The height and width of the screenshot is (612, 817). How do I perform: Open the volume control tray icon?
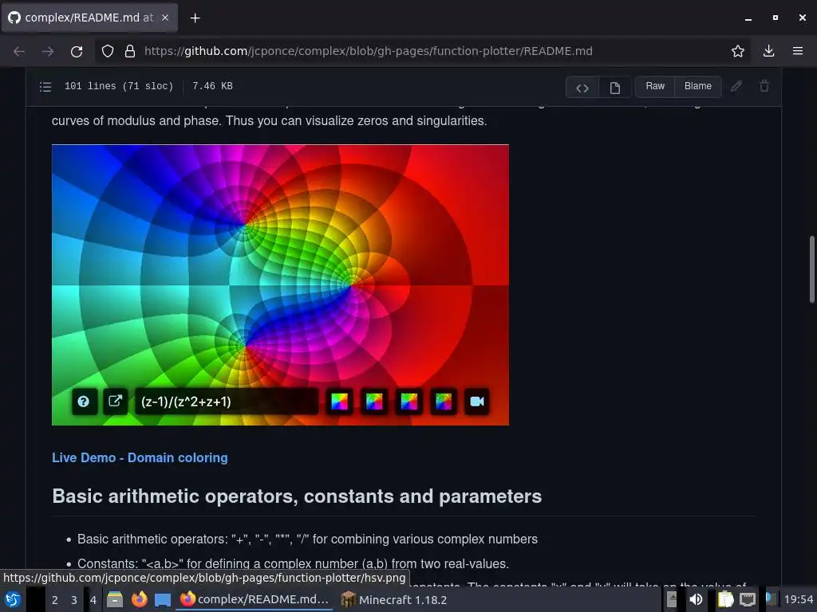pos(696,599)
